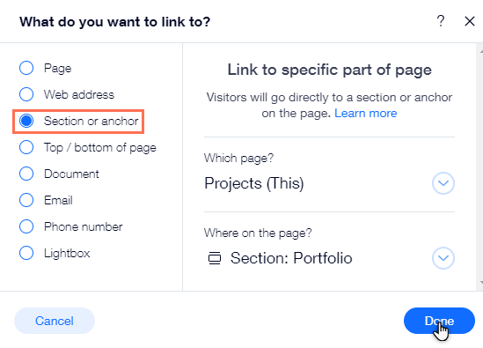Follow the Learn more link
483x348 pixels.
[366, 114]
